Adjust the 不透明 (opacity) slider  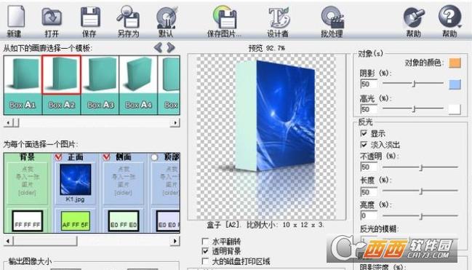[420, 167]
